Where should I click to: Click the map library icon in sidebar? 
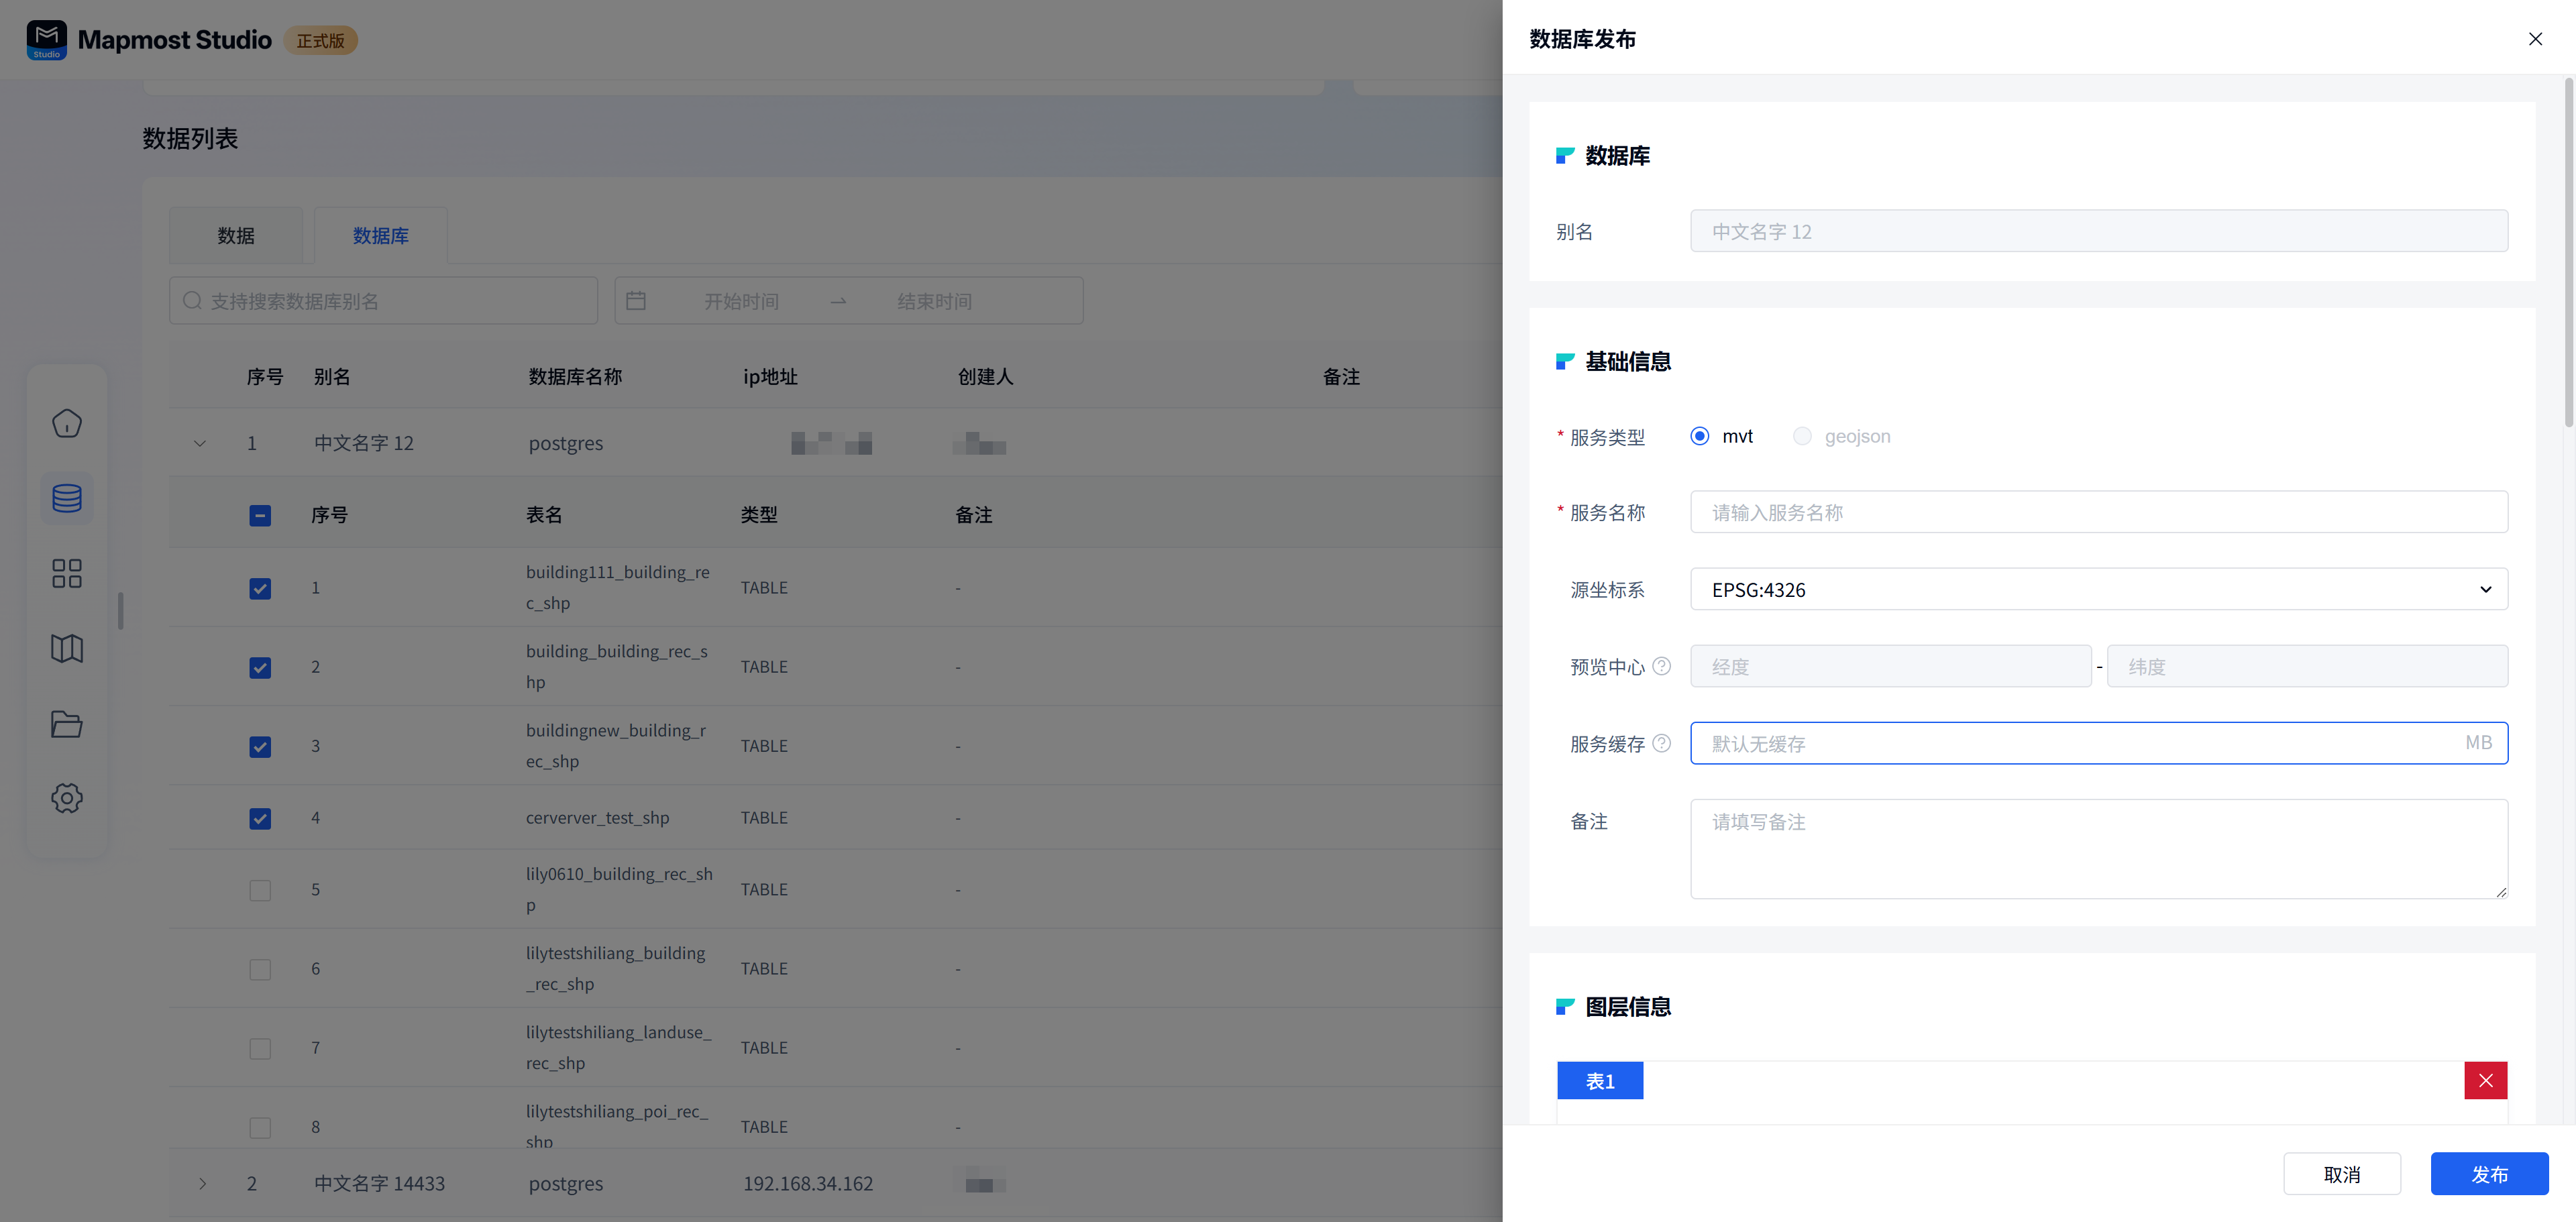[x=66, y=648]
